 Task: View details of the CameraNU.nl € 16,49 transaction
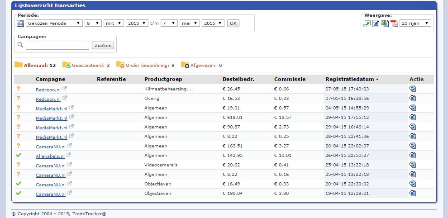click(x=413, y=184)
